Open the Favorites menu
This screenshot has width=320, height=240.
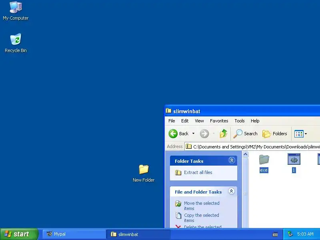(x=219, y=121)
